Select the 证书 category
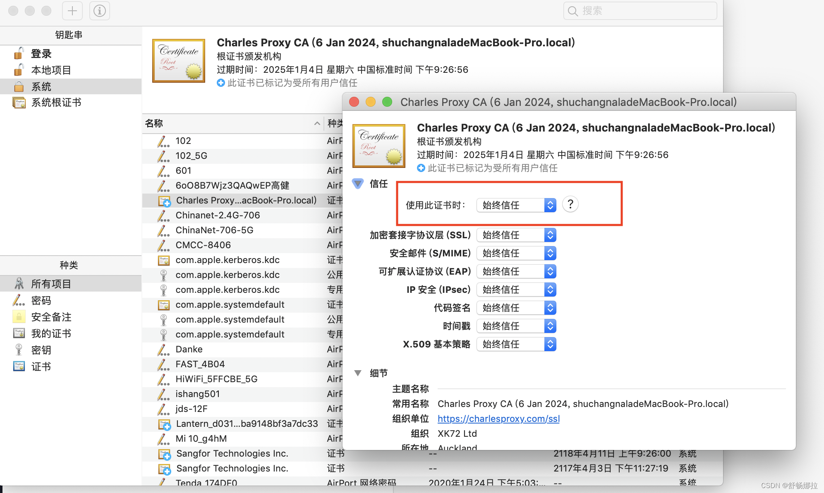Viewport: 824px width, 493px height. [x=71, y=366]
